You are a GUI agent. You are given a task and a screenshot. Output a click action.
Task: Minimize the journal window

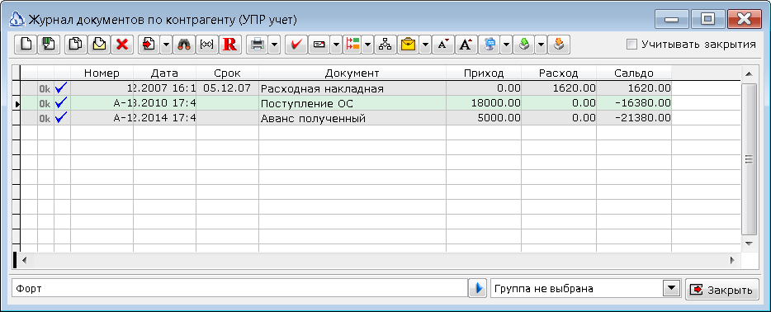coord(672,19)
